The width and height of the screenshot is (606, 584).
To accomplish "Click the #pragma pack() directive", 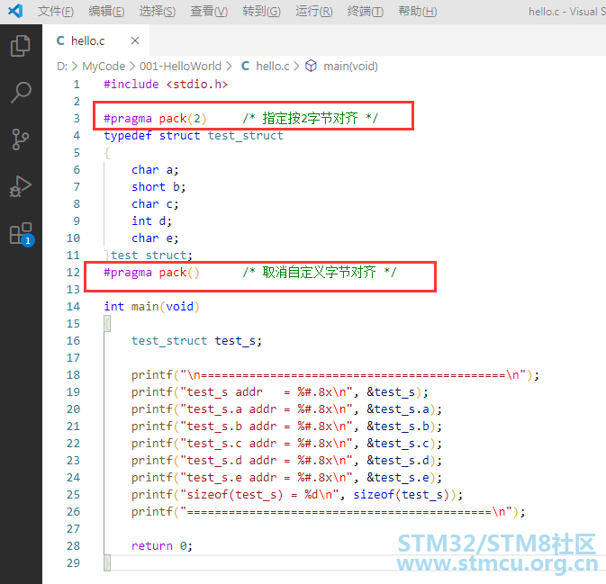I will tap(151, 273).
